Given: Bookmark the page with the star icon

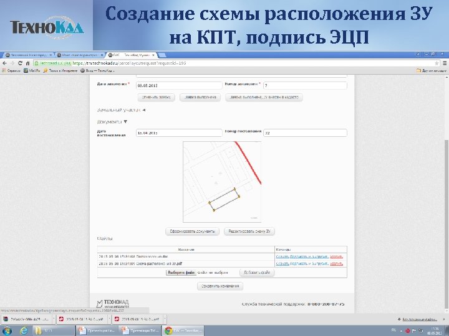Looking at the screenshot, I should click(437, 63).
